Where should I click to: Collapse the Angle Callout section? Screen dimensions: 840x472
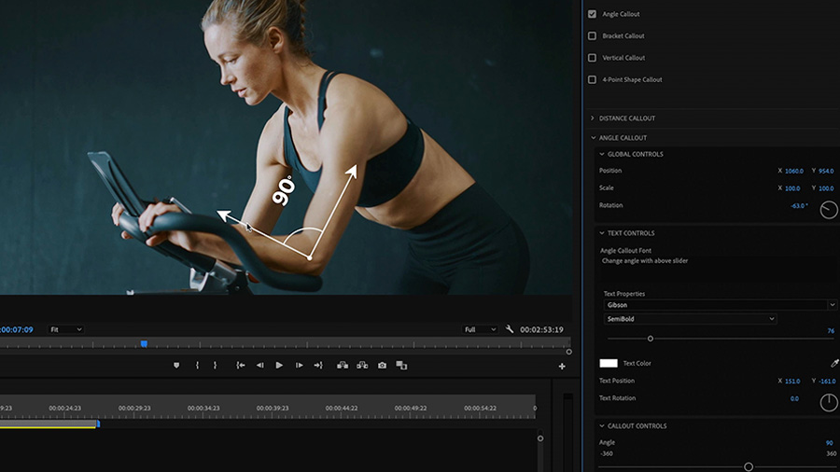(593, 137)
